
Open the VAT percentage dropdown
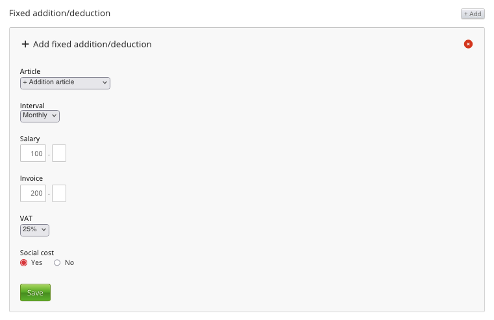34,230
